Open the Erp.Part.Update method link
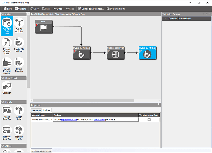This screenshot has height=153, width=212. 69,120
